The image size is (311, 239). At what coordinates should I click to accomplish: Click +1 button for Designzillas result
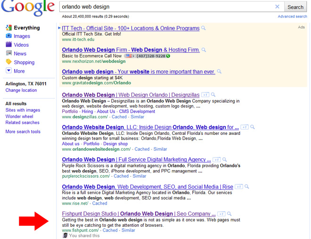coord(205,95)
